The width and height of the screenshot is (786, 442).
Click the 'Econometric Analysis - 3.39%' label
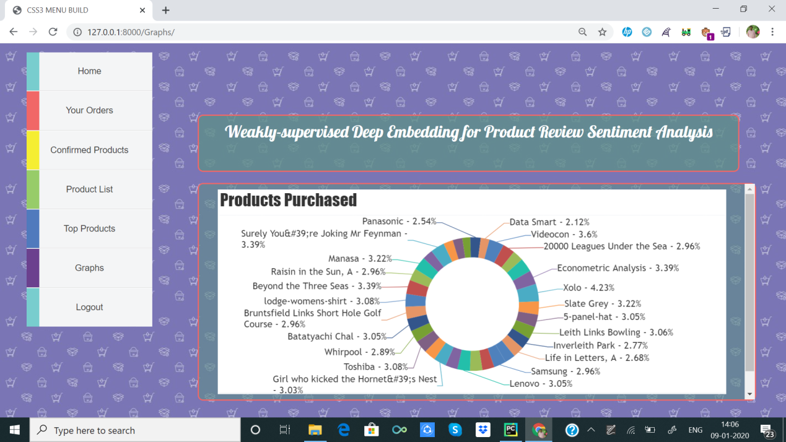(x=618, y=268)
